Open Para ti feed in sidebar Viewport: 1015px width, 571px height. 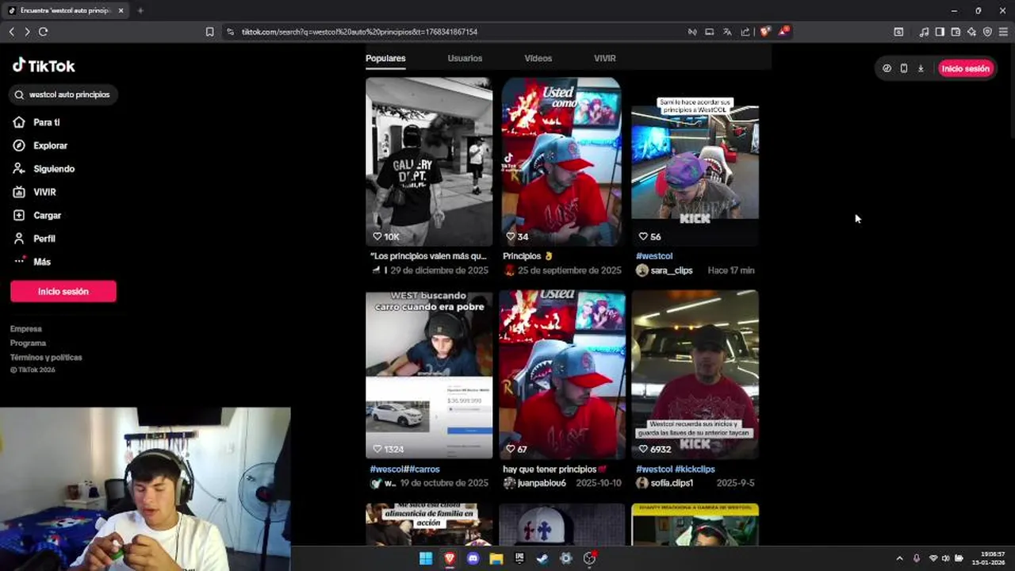pos(36,122)
